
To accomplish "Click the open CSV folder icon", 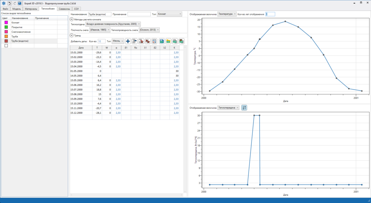I will coord(168,41).
